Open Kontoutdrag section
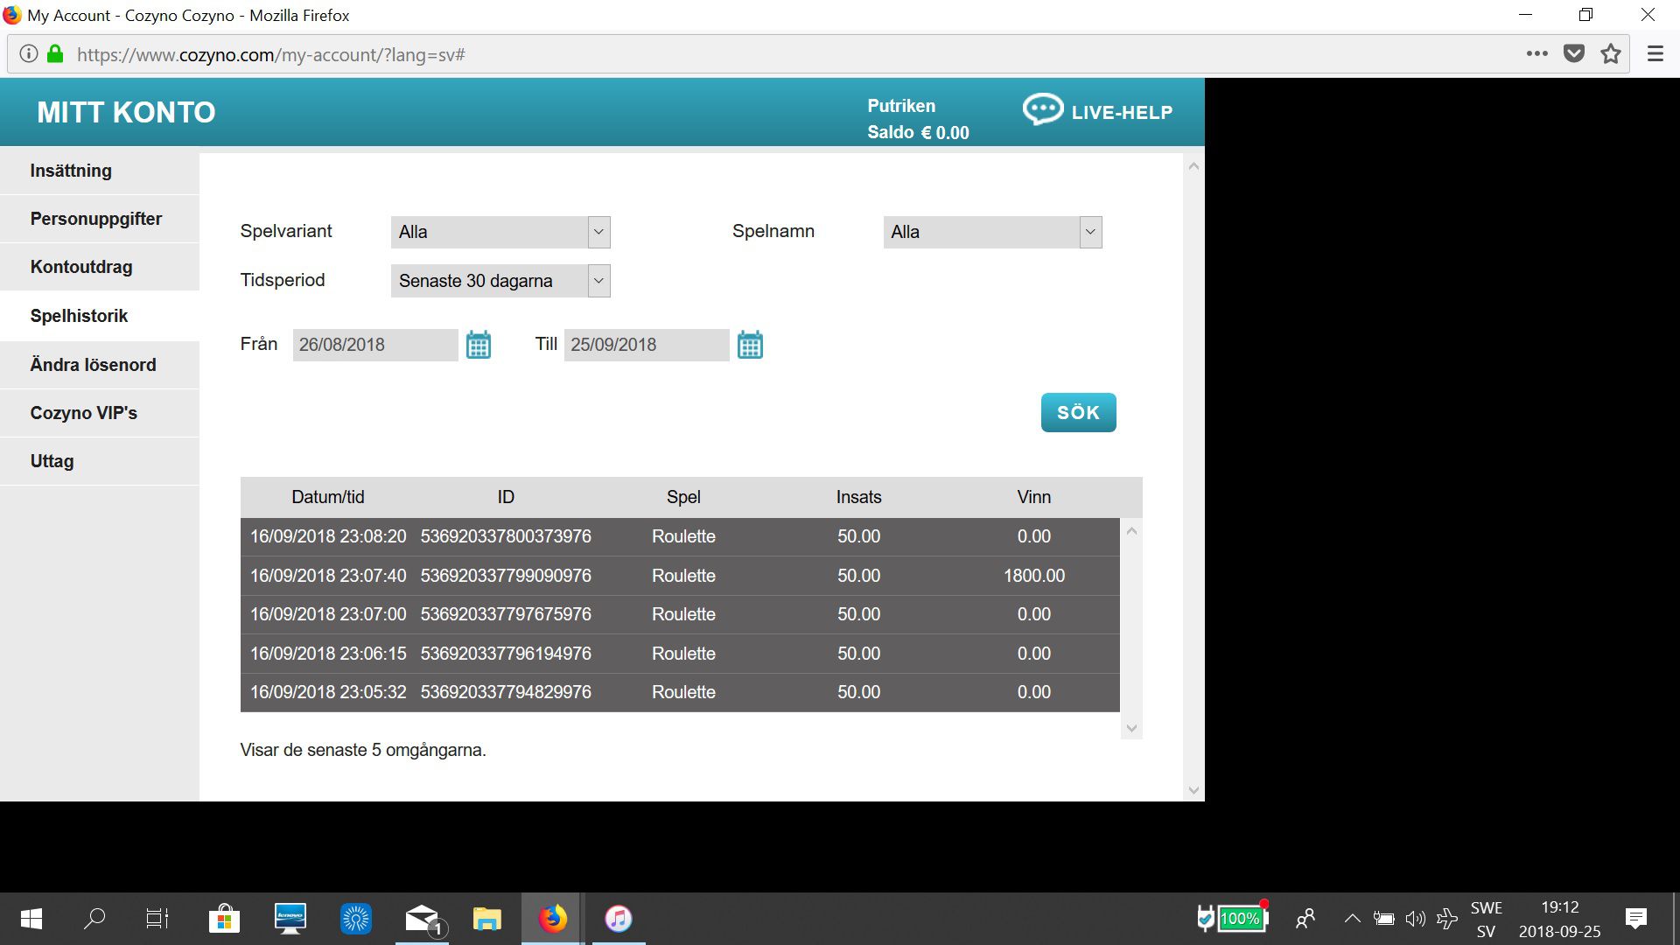 [100, 267]
